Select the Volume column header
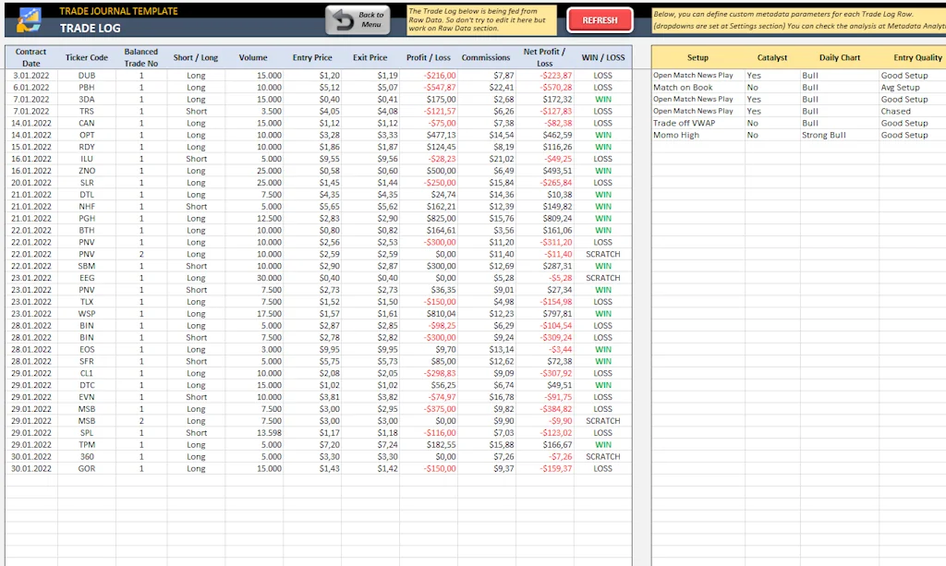Screen dimensions: 946x566 pyautogui.click(x=253, y=57)
